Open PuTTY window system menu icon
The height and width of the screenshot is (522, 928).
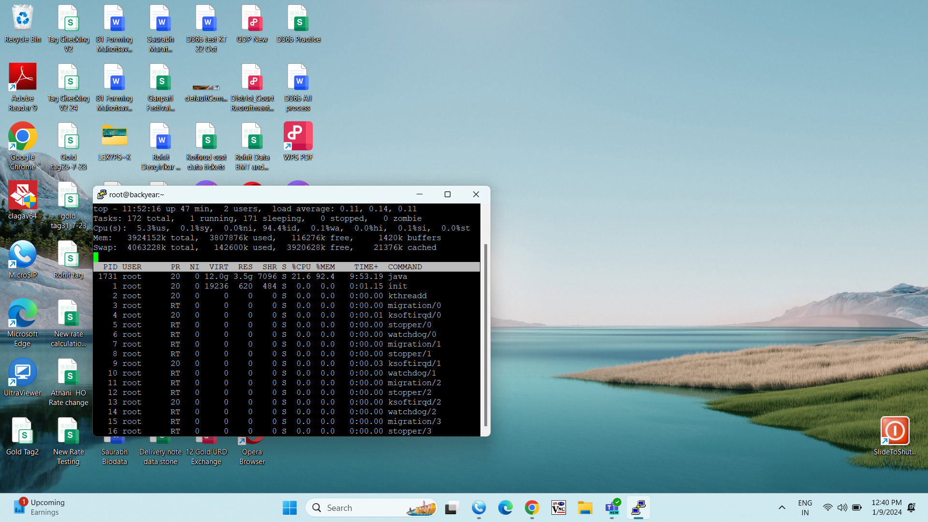(x=101, y=194)
